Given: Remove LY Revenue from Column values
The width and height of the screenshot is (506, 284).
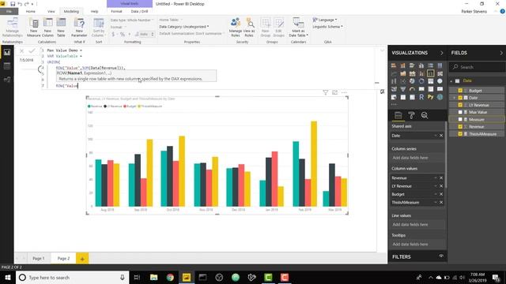Looking at the screenshot, I should click(x=441, y=186).
